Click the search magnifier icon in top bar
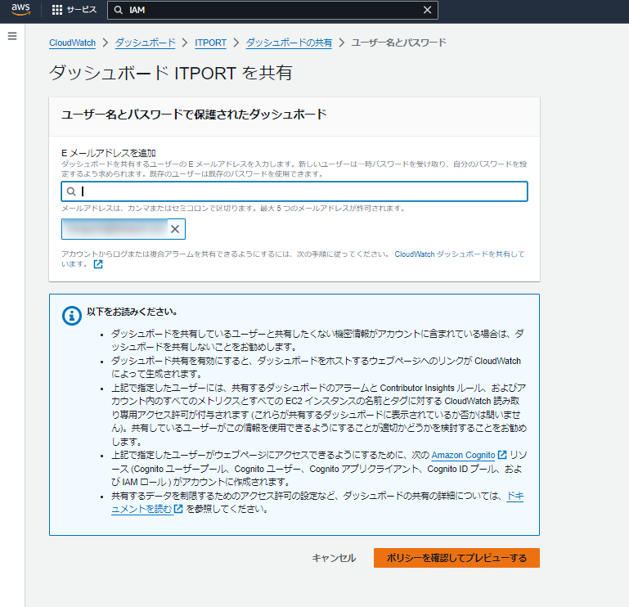 [x=119, y=10]
